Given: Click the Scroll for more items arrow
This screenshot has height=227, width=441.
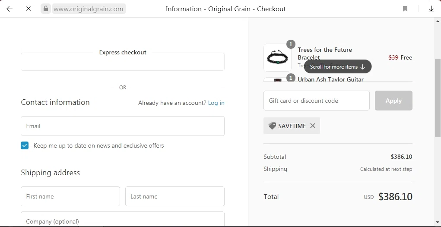Looking at the screenshot, I should click(x=362, y=67).
